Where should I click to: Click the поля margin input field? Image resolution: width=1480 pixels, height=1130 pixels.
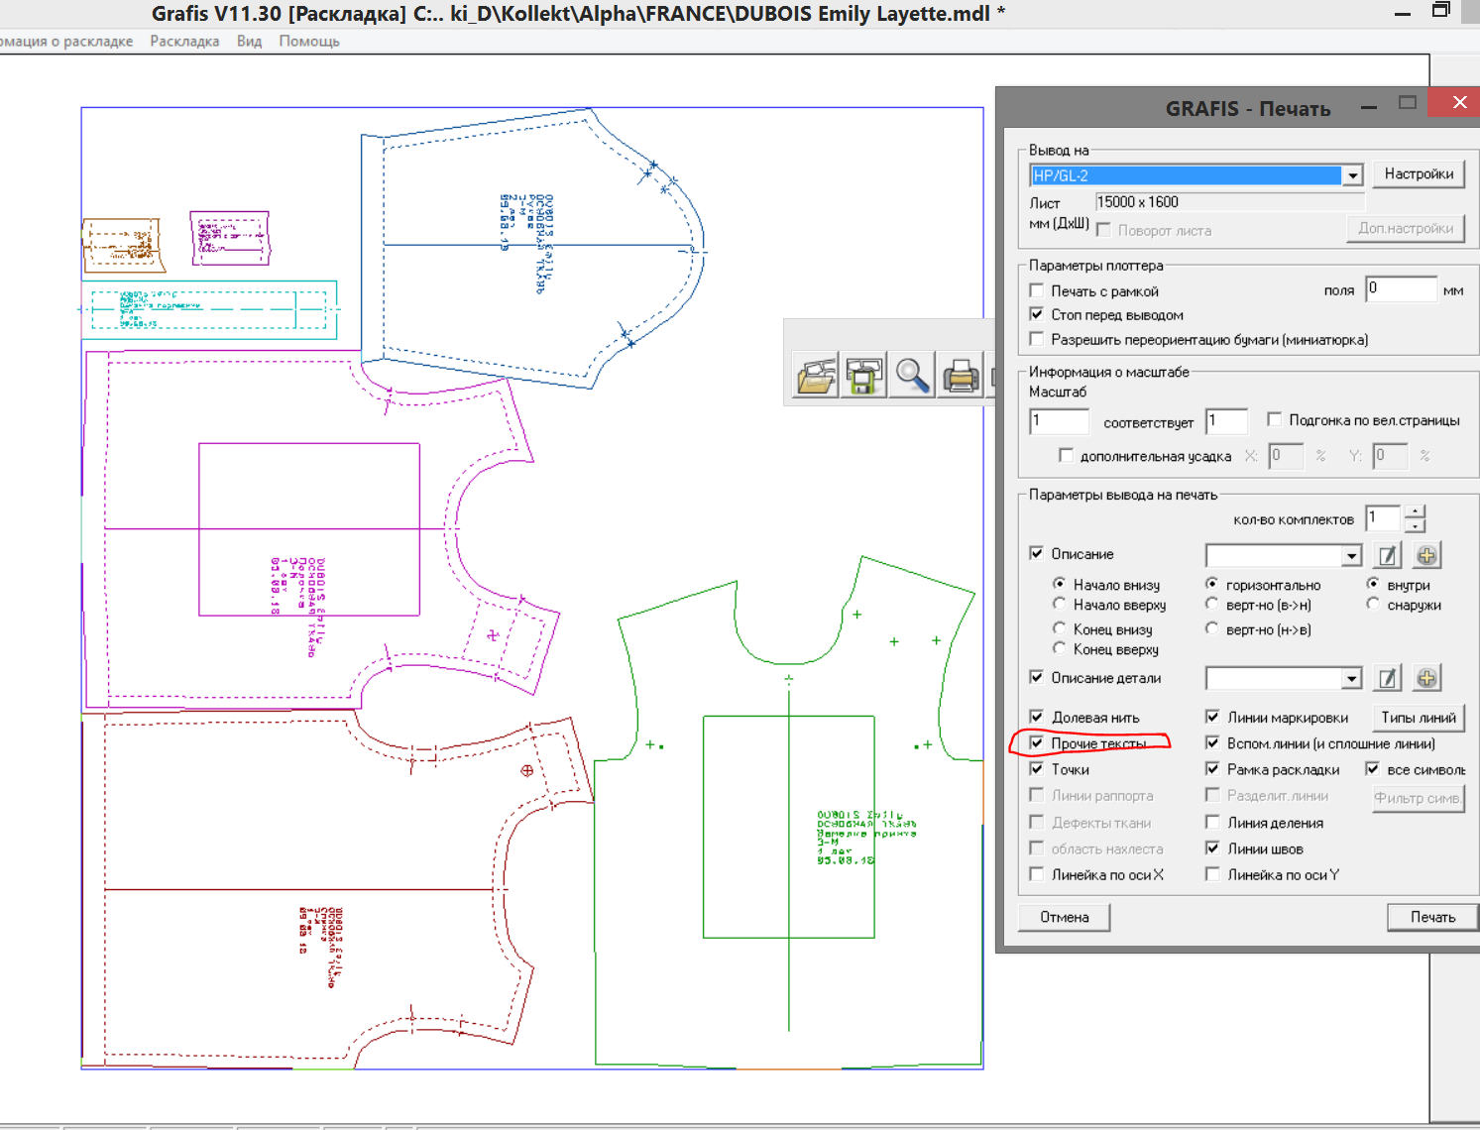tap(1401, 288)
